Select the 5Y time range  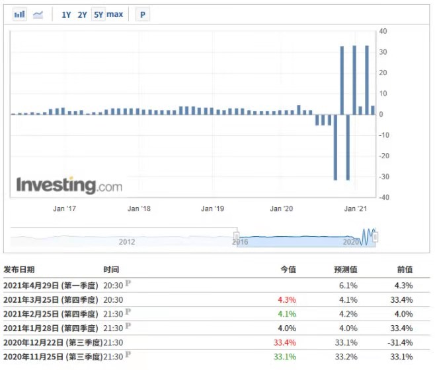click(99, 15)
